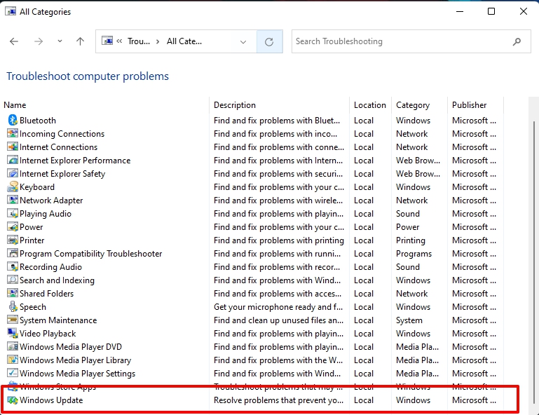Viewport: 539px width, 415px height.
Task: Open Program Compatibility Troubleshooter
Action: coord(90,254)
